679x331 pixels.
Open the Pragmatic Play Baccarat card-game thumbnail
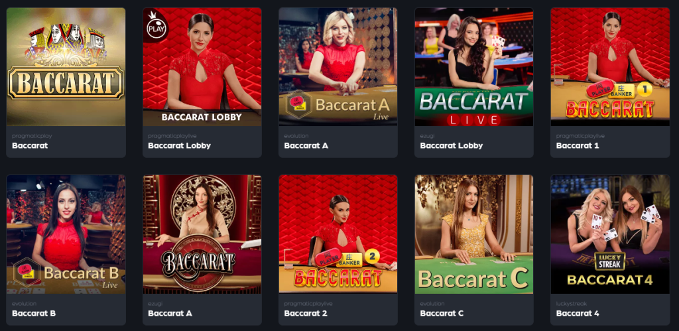click(x=66, y=67)
